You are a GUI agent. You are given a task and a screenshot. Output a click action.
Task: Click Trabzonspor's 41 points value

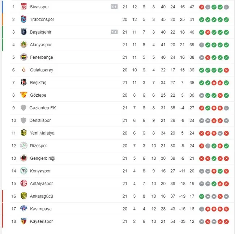[x=192, y=19]
